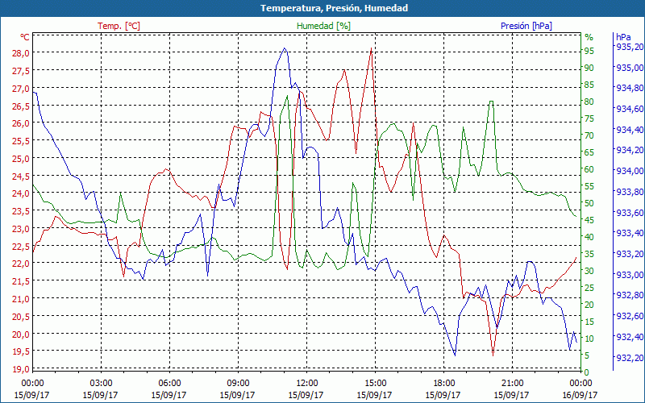Click the '933,80' pressure axis value
This screenshot has height=403, width=645.
point(630,192)
